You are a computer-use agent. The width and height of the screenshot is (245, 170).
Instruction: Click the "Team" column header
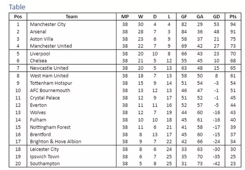[71, 17]
